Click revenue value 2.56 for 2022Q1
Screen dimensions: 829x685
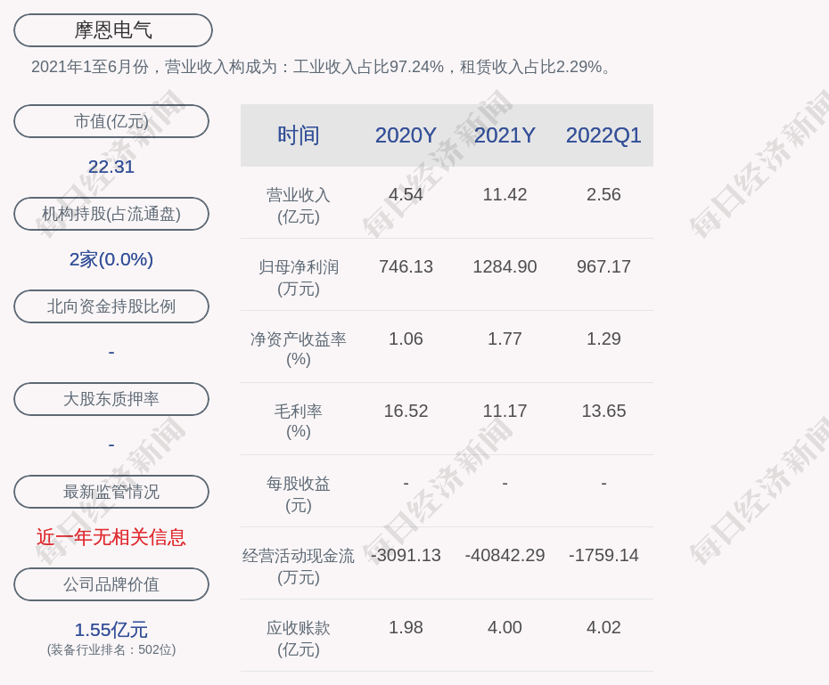[603, 194]
